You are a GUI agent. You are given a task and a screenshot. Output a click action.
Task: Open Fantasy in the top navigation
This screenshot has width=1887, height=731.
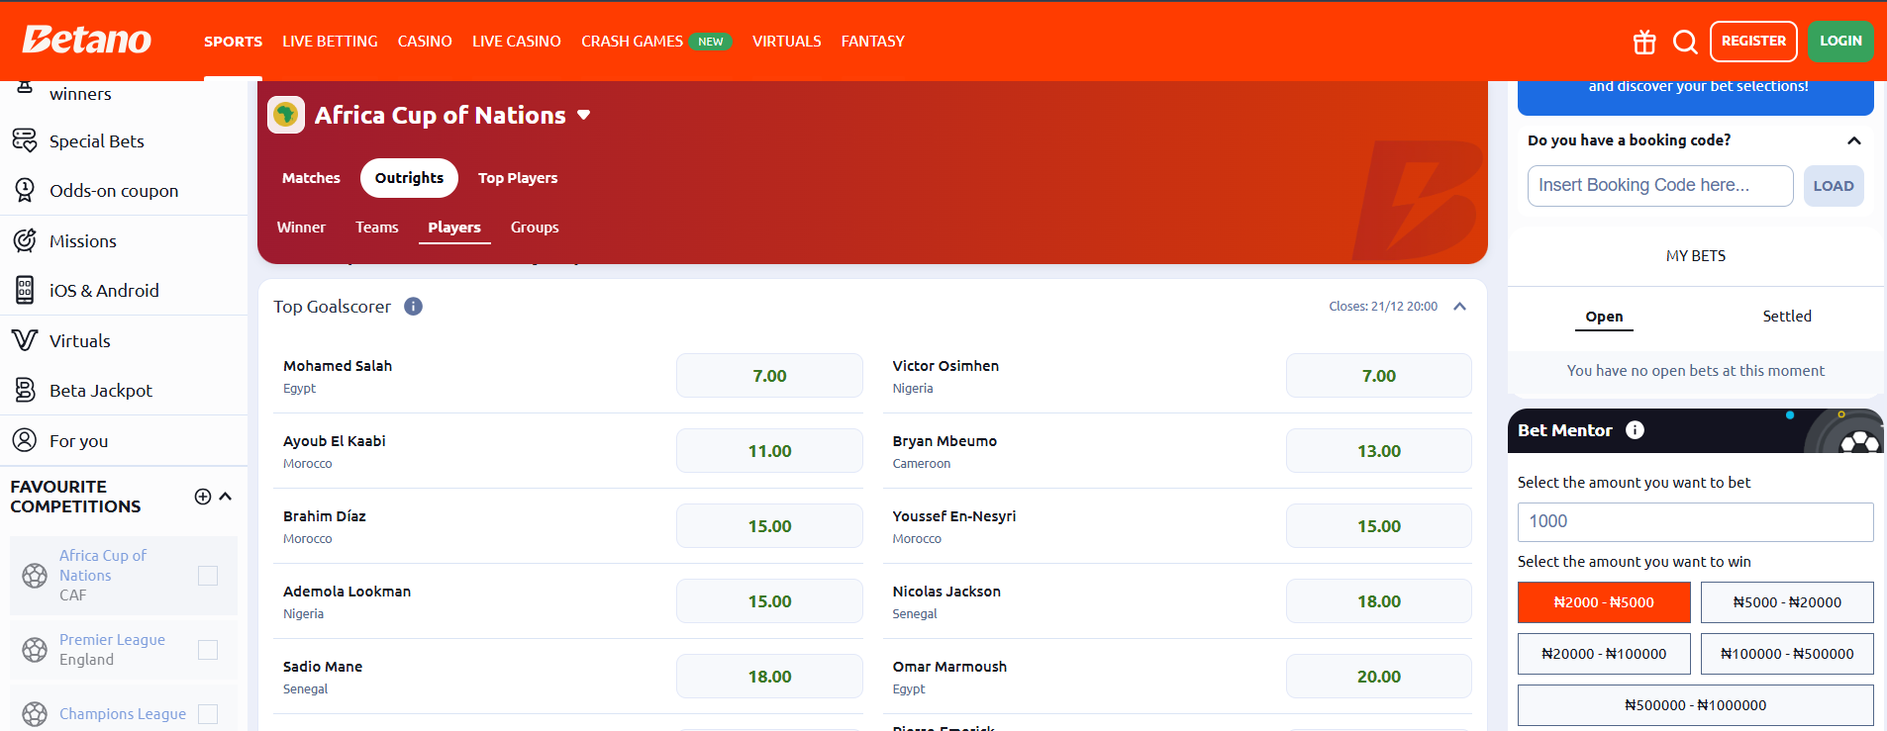click(873, 42)
